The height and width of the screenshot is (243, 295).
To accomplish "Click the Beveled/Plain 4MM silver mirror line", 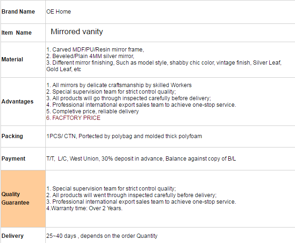I will point(90,56).
